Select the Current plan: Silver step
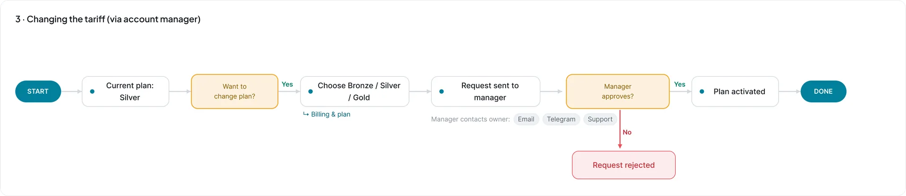 point(126,91)
